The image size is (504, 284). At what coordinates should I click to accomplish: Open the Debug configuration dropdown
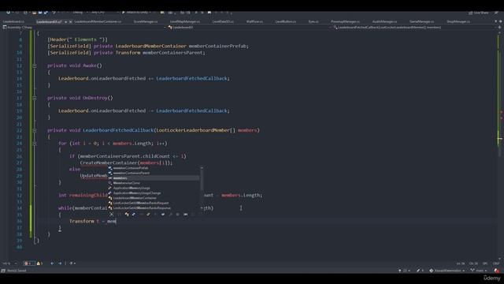point(80,13)
